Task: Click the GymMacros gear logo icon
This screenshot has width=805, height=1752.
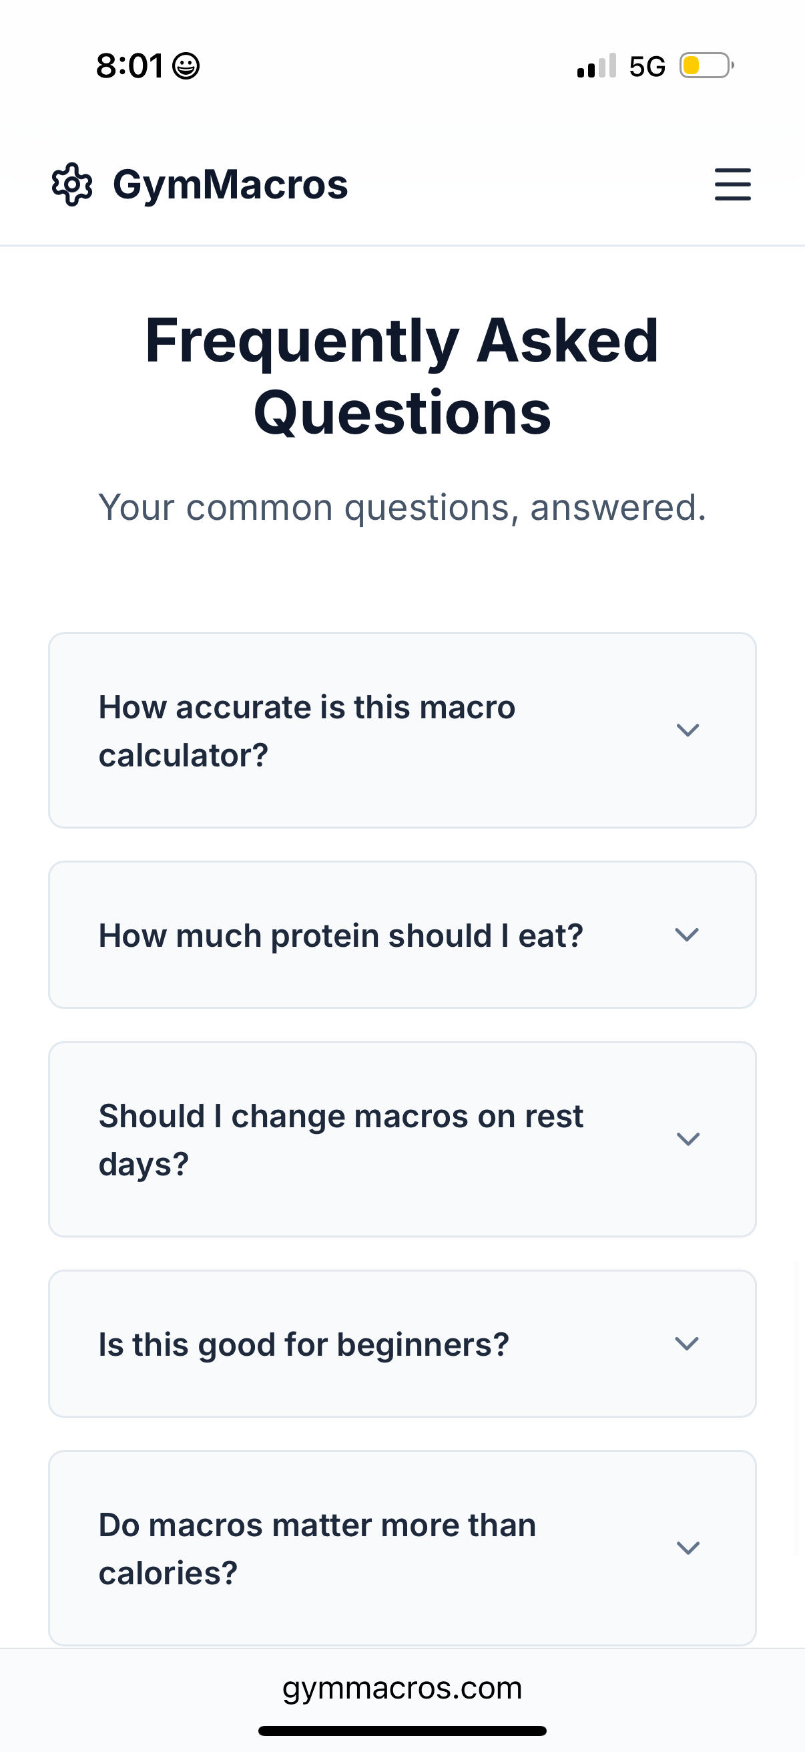Action: point(71,184)
